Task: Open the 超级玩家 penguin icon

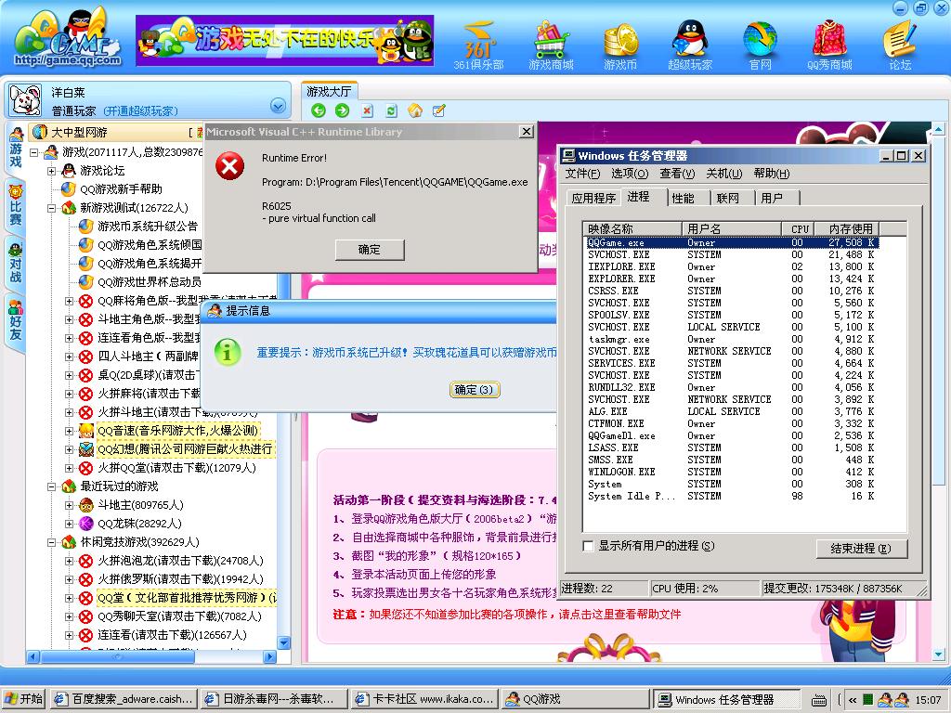Action: [x=690, y=45]
